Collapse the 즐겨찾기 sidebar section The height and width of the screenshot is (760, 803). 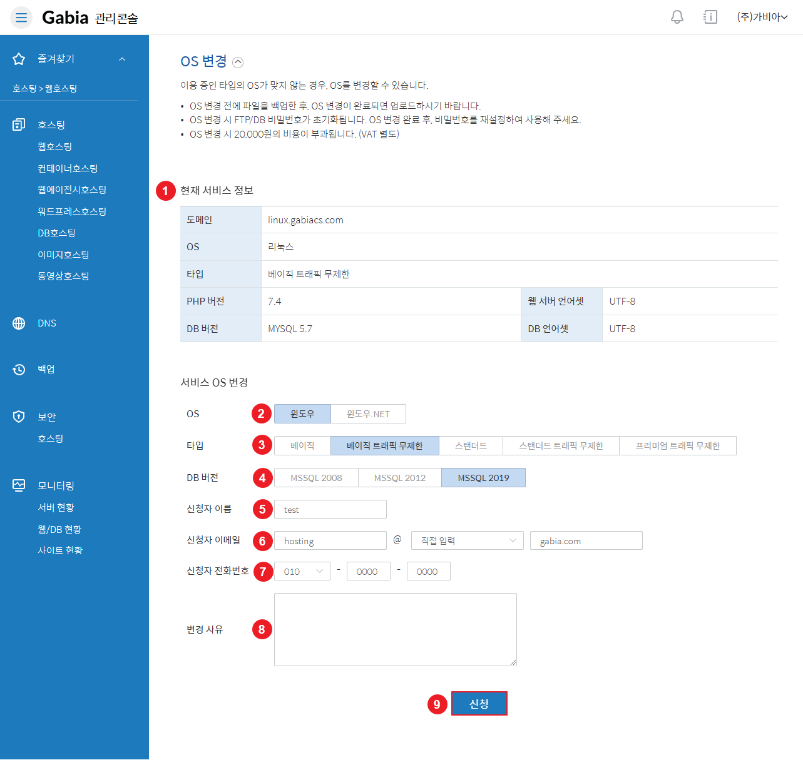122,59
